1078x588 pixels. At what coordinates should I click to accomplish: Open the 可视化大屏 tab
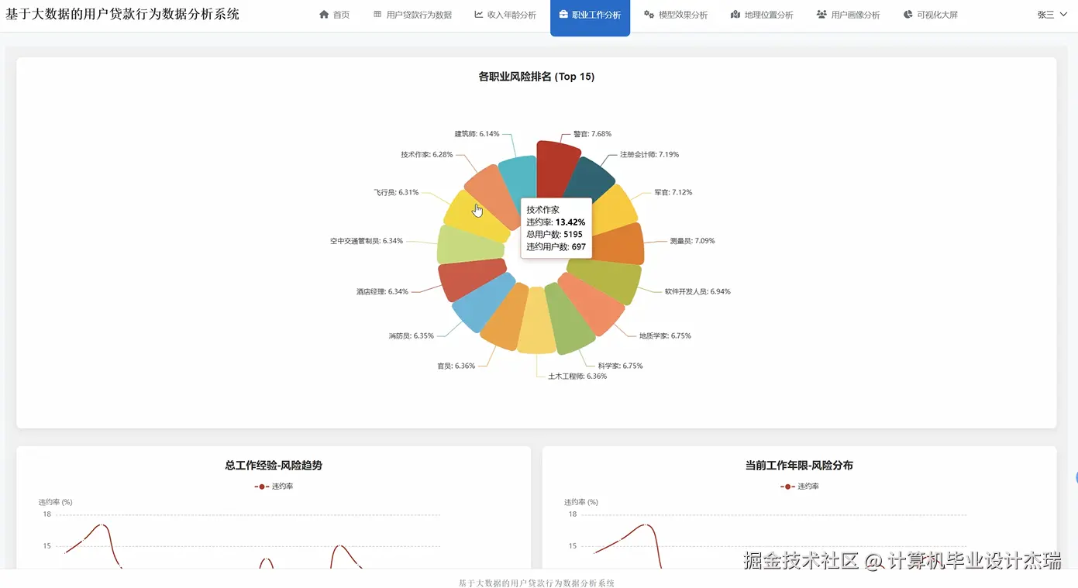coord(930,15)
